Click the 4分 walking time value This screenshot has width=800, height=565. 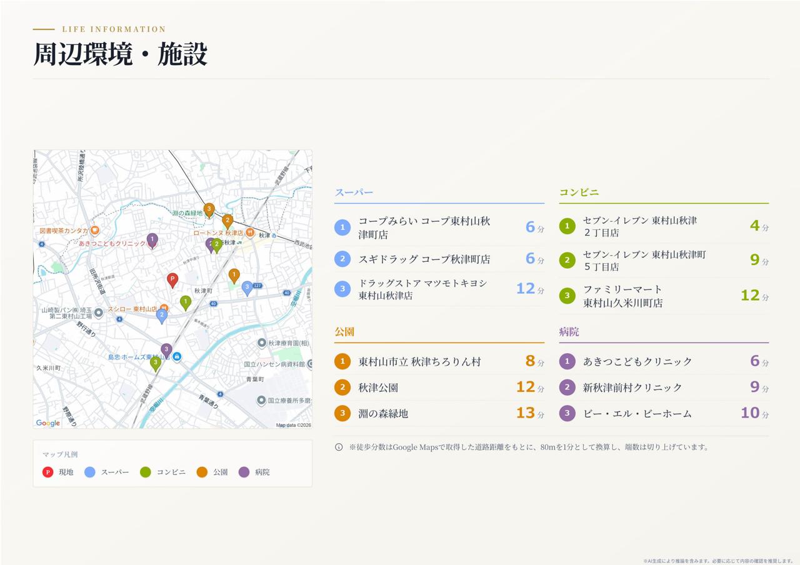[759, 226]
